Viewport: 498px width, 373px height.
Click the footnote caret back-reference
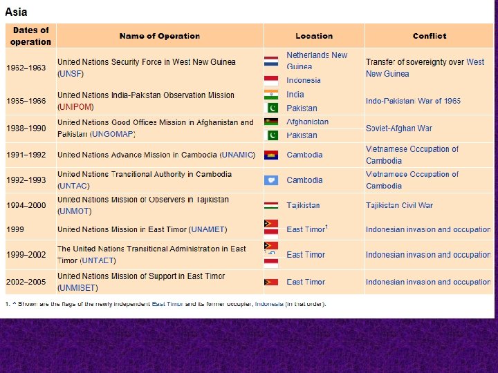click(14, 304)
